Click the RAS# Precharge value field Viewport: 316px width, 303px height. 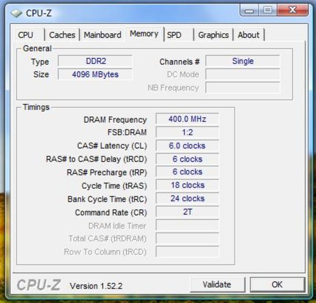point(187,172)
